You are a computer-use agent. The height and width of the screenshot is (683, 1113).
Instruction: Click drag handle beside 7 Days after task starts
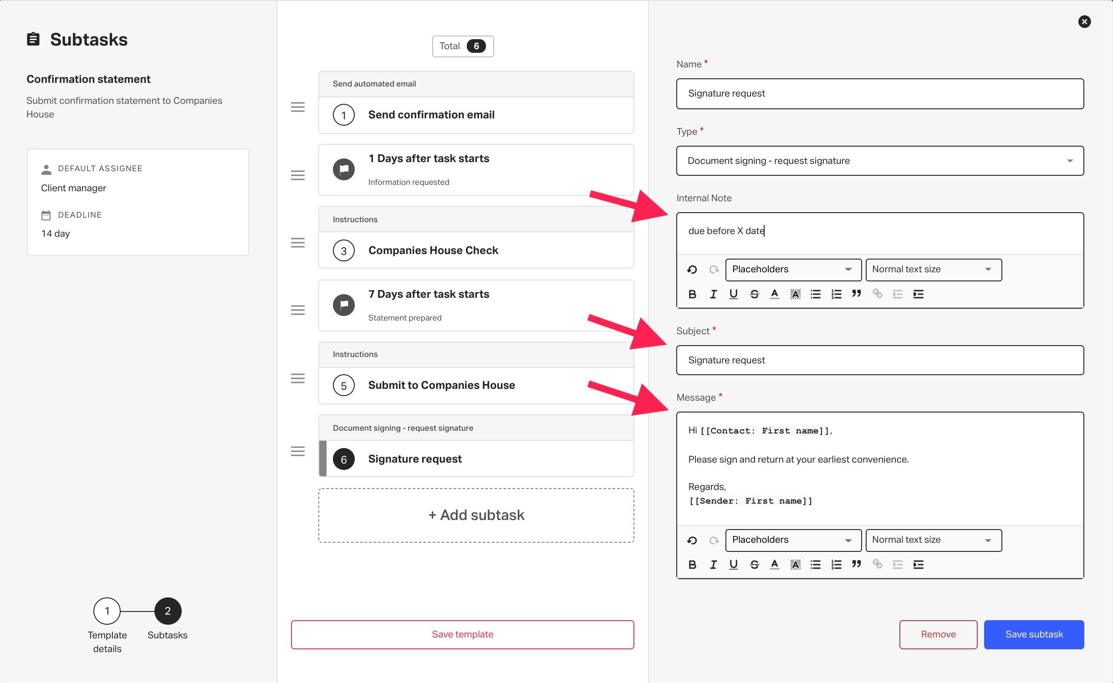pyautogui.click(x=298, y=310)
